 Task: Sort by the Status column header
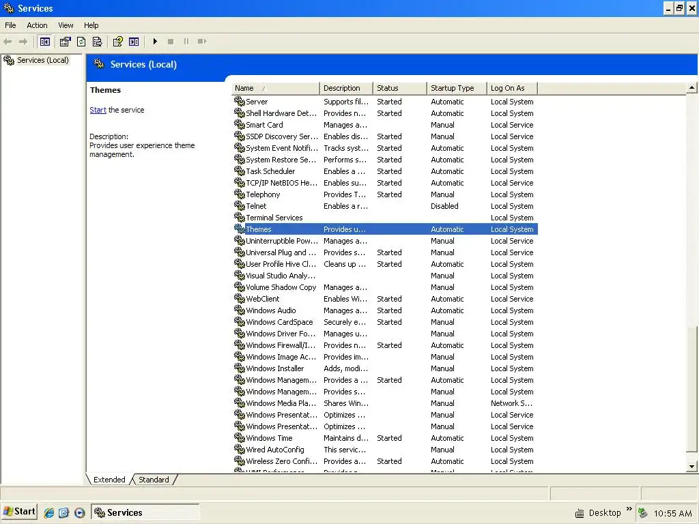click(x=400, y=88)
